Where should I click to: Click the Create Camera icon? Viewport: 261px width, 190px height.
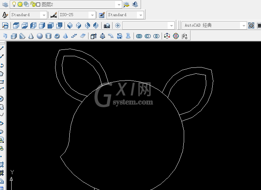tap(107, 25)
